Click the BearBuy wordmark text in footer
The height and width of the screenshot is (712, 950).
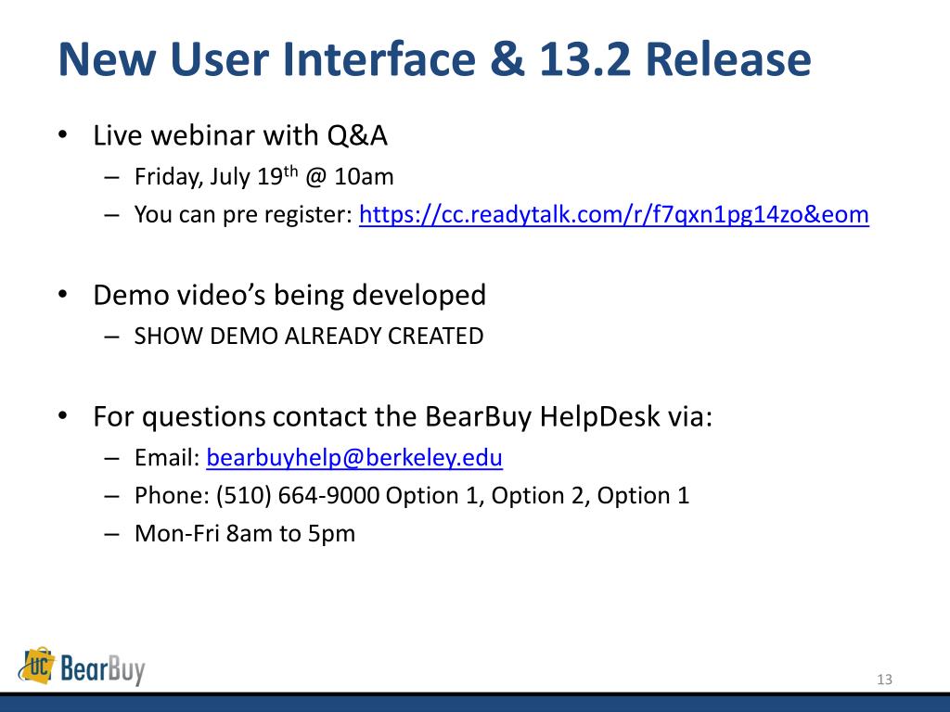pyautogui.click(x=103, y=669)
